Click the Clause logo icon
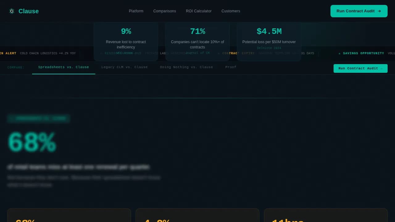 pos(12,11)
